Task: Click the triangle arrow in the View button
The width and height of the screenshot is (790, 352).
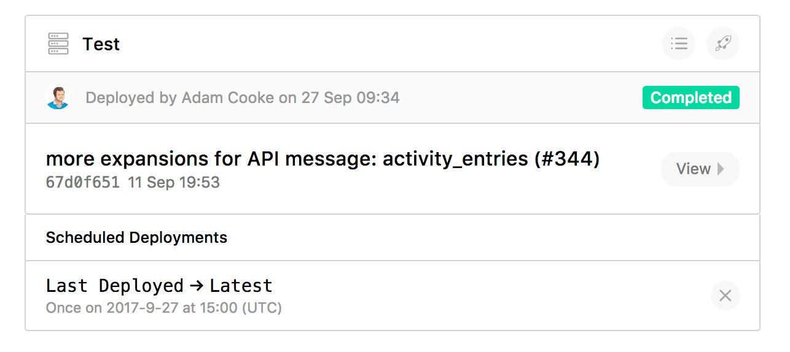Action: click(x=721, y=169)
